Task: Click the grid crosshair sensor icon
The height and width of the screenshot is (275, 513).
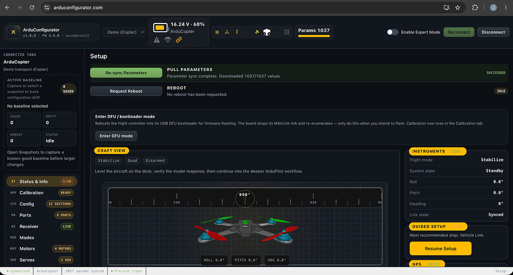Action: (x=287, y=32)
